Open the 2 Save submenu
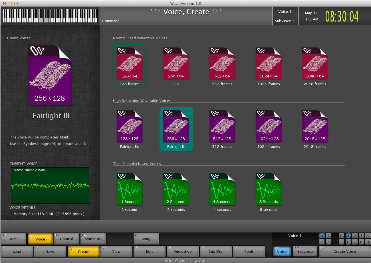 click(x=50, y=251)
